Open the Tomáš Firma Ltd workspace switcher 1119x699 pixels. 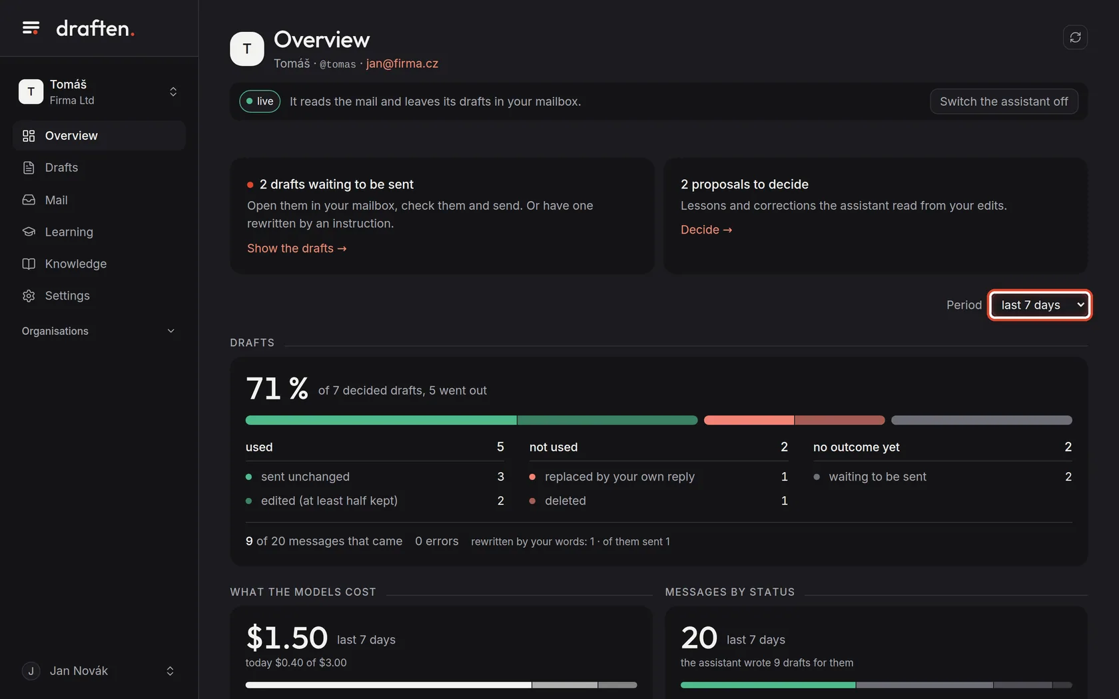(99, 92)
